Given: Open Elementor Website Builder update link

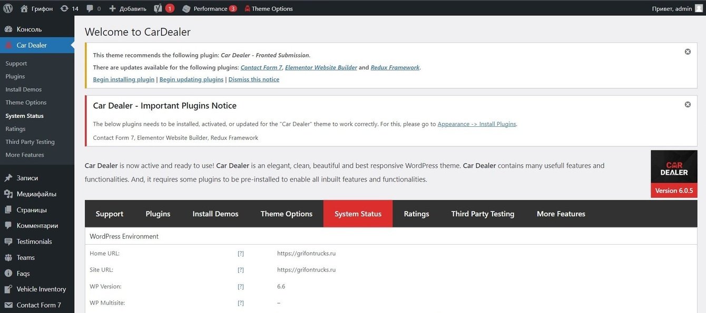Looking at the screenshot, I should (x=321, y=67).
